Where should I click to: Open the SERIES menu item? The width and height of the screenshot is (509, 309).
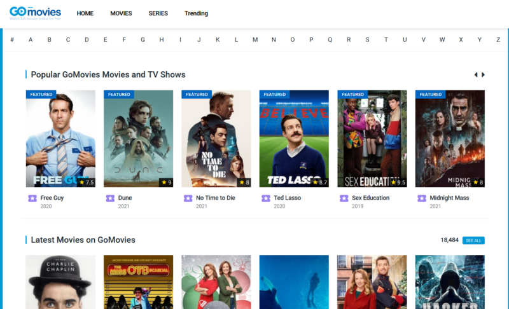pyautogui.click(x=158, y=13)
